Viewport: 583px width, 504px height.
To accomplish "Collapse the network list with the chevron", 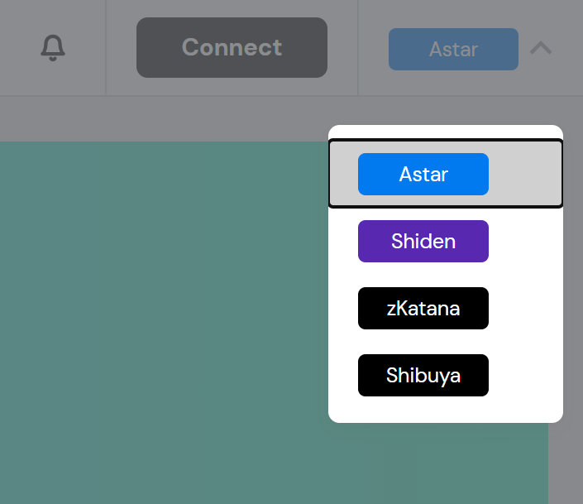I will pyautogui.click(x=541, y=48).
